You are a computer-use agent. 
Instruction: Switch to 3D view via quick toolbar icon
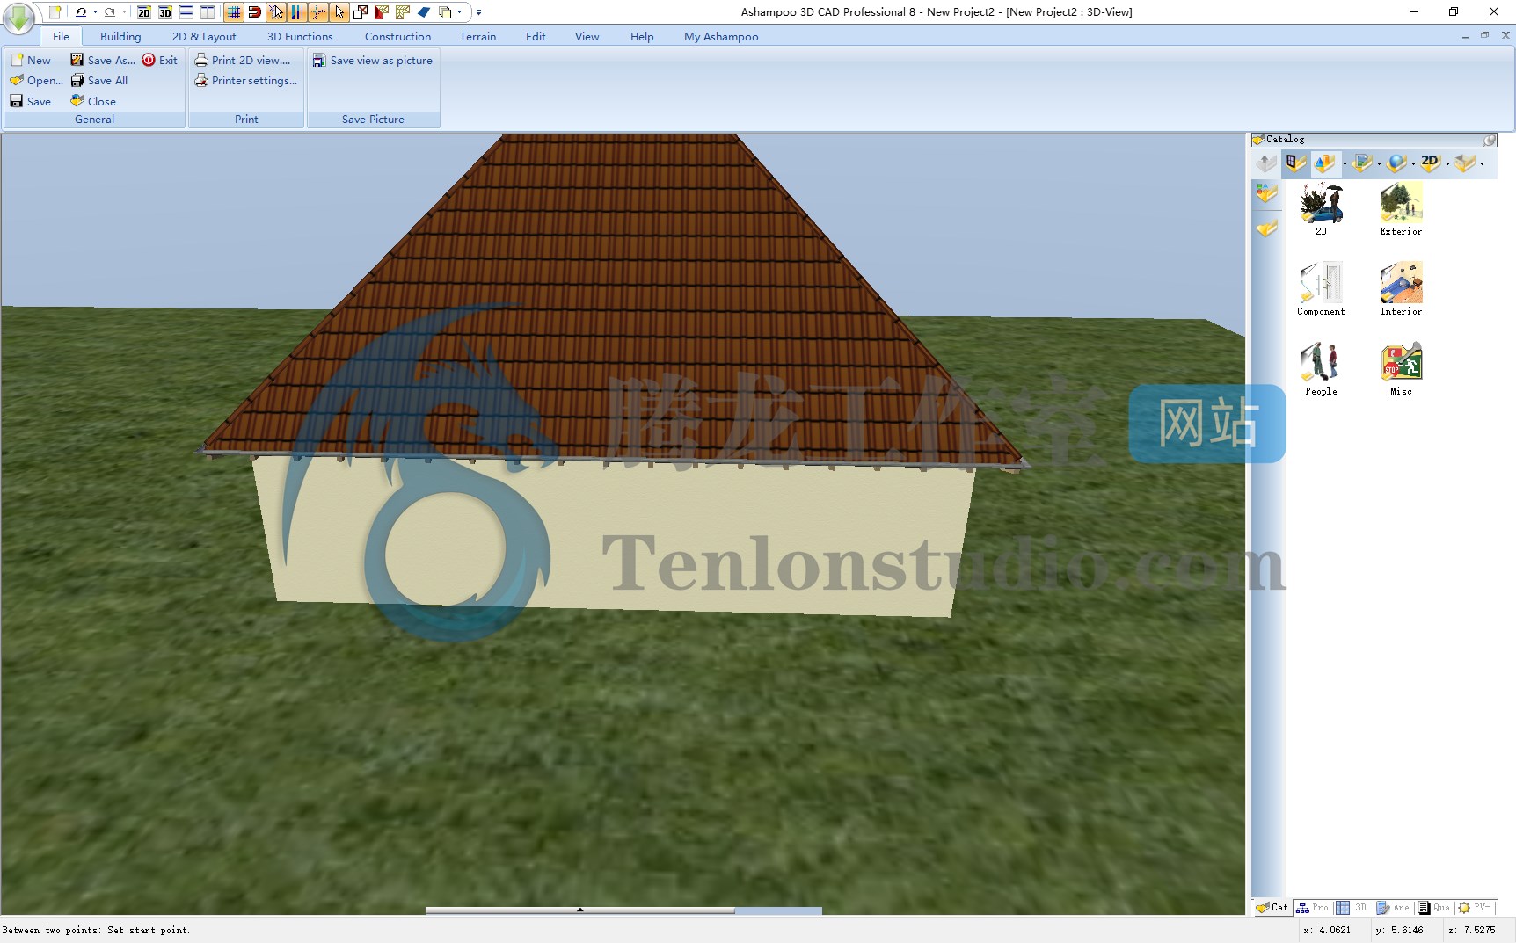click(x=165, y=12)
